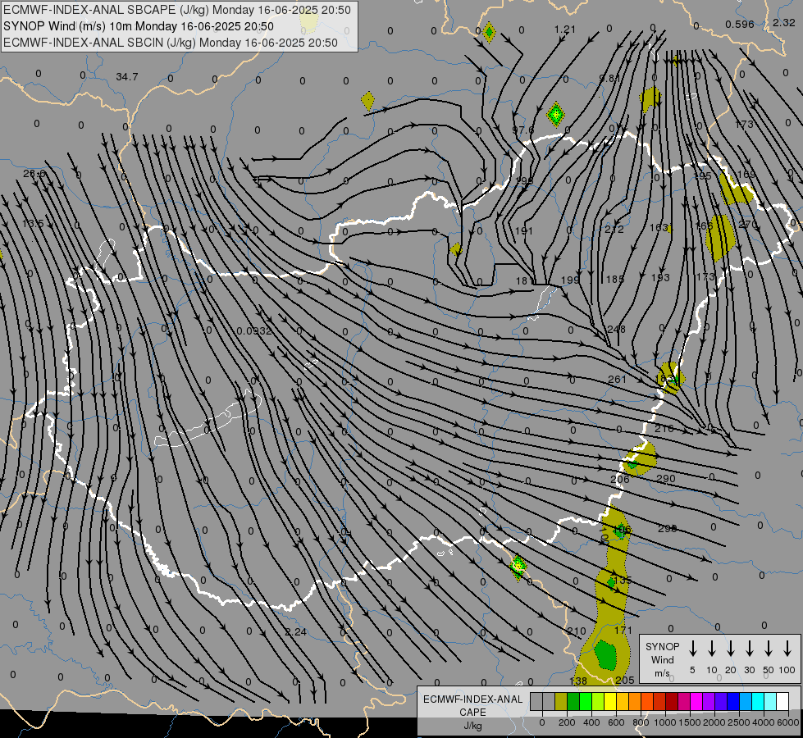Click the J/kg unit label in legend
This screenshot has width=803, height=738.
point(472,726)
